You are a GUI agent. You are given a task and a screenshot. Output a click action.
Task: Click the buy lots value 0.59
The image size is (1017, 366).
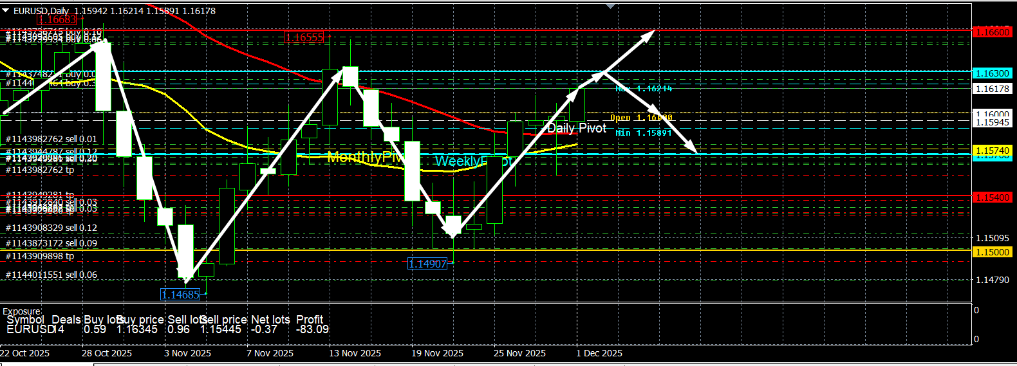(x=95, y=329)
